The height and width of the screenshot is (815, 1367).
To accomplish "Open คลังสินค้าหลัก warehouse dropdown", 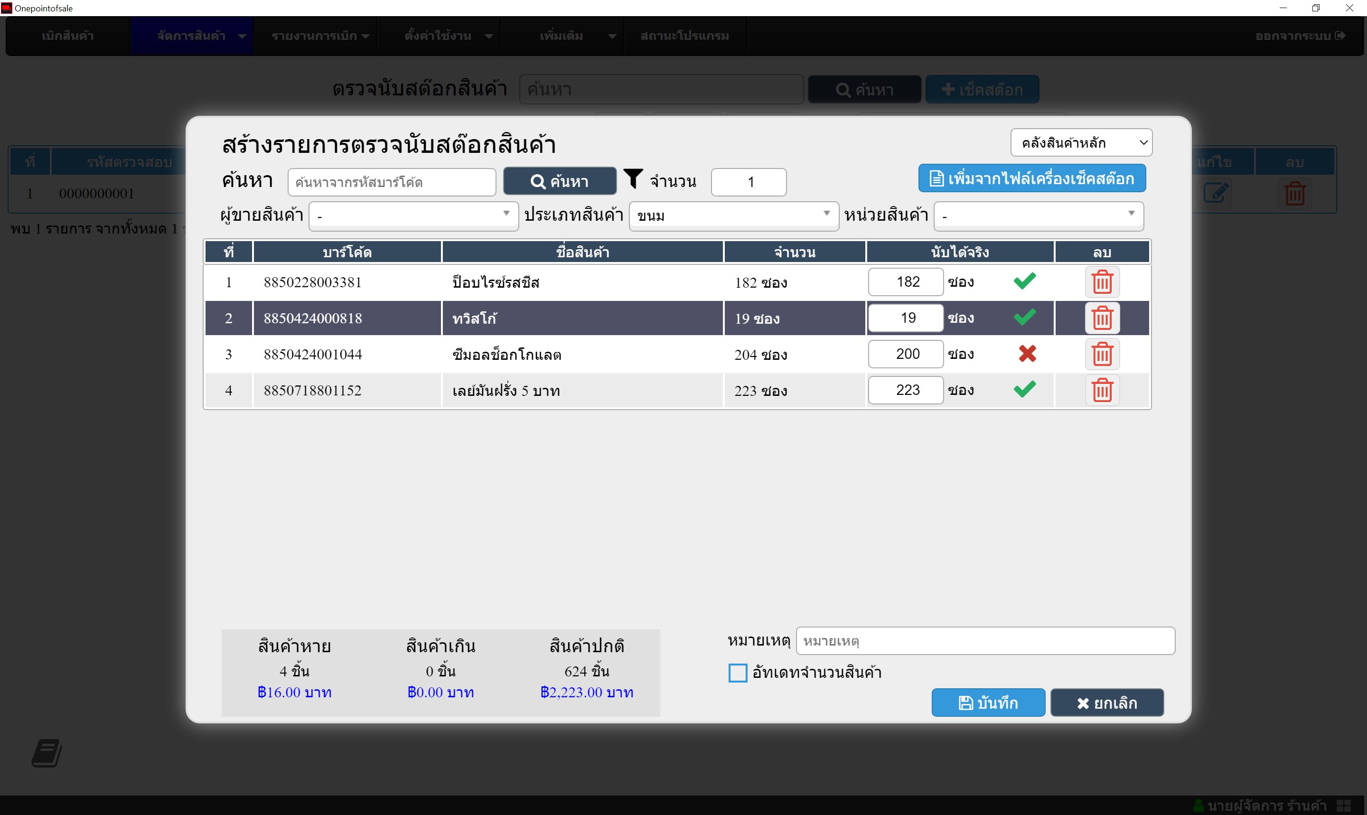I will 1081,143.
